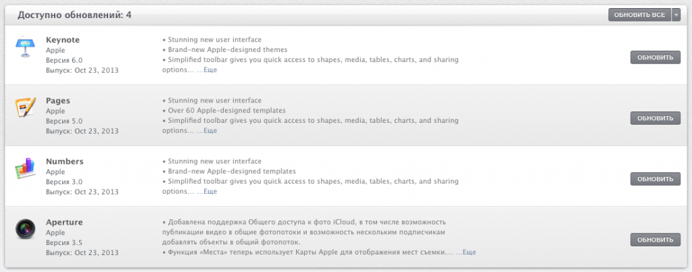Update Pages with its Обновить button
Image resolution: width=692 pixels, height=272 pixels.
click(x=656, y=118)
